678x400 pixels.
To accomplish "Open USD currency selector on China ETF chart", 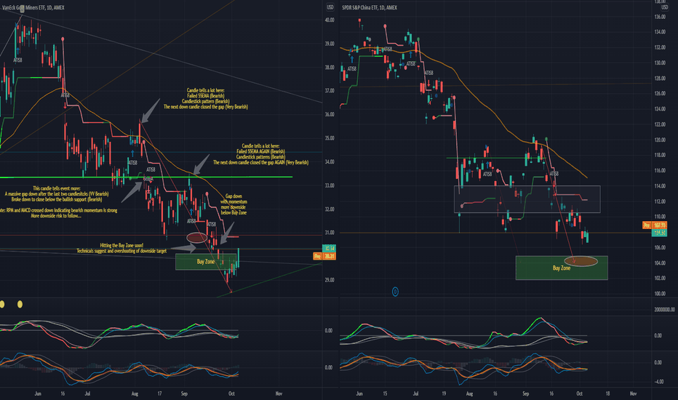I will click(664, 7).
